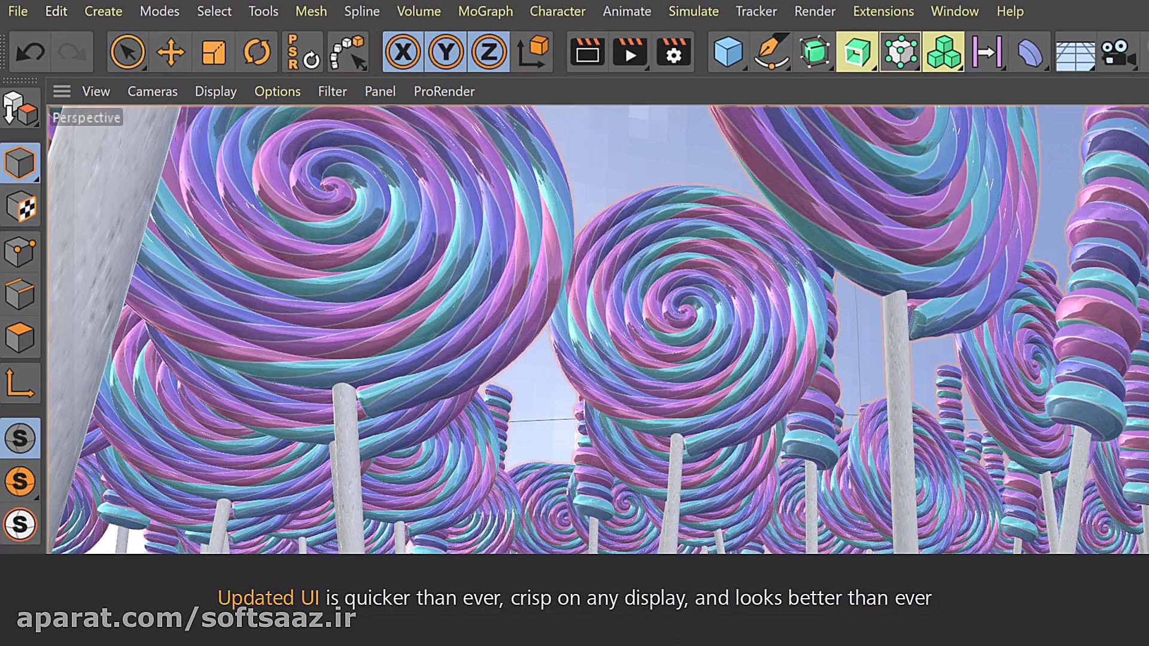
Task: Click the ProRender viewport option
Action: coord(444,91)
